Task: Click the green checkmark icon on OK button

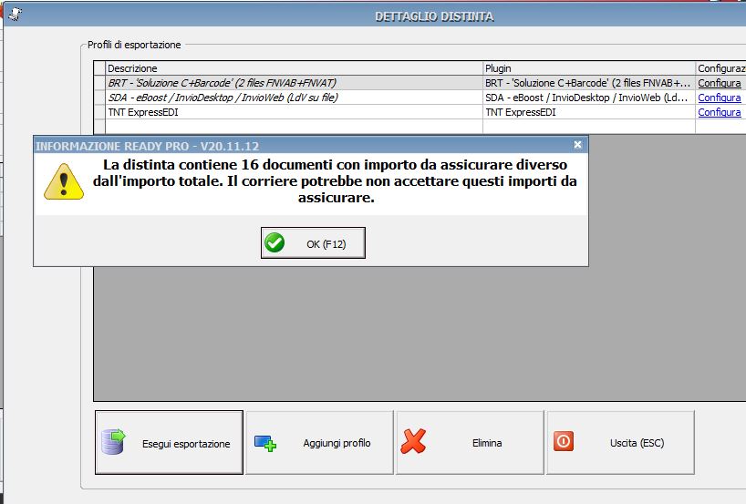Action: tap(275, 242)
